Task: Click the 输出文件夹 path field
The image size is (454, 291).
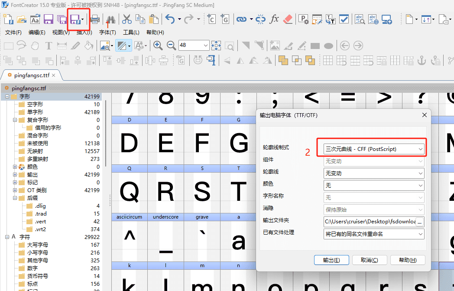Action: pyautogui.click(x=370, y=222)
